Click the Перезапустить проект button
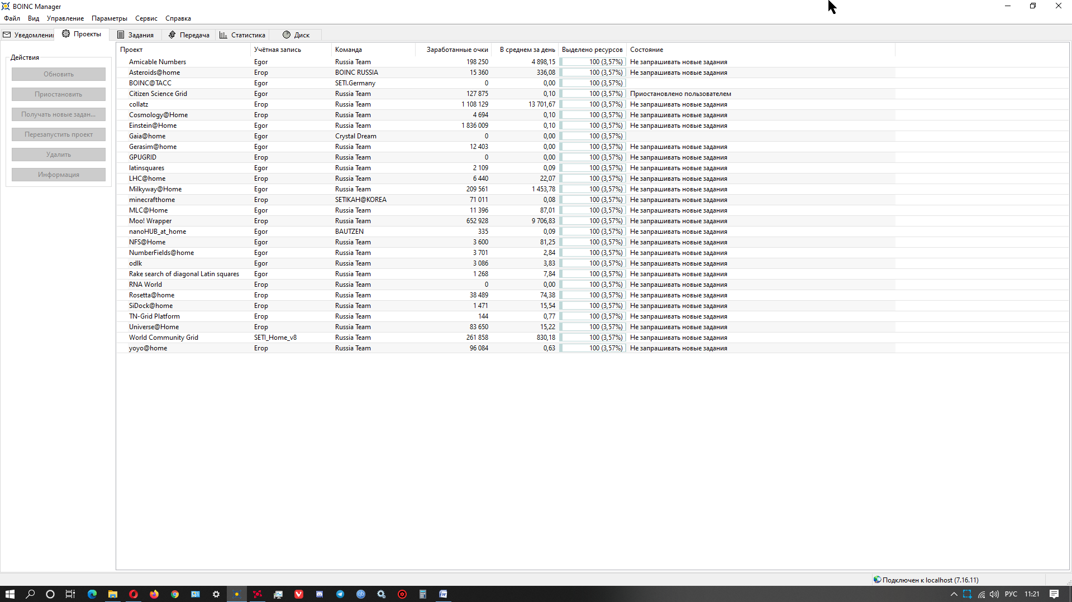Screen dimensions: 1072x602 tap(59, 134)
